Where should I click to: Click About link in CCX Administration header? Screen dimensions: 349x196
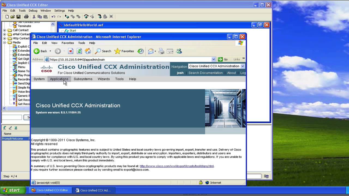pyautogui.click(x=231, y=73)
